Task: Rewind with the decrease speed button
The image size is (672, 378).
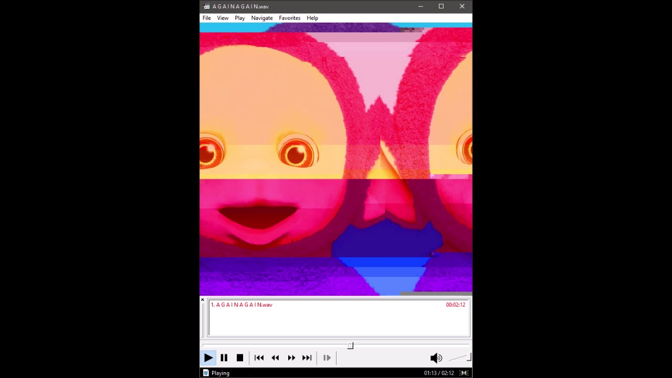Action: pos(275,358)
